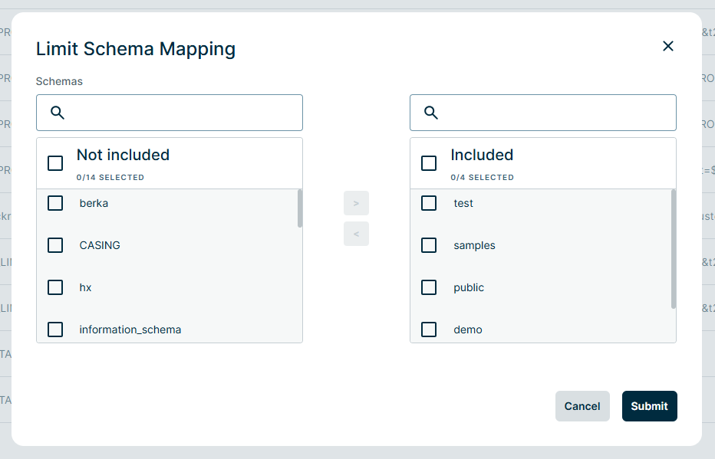This screenshot has width=715, height=459.
Task: Close the Limit Schema Mapping dialog with the X
Action: 667,46
